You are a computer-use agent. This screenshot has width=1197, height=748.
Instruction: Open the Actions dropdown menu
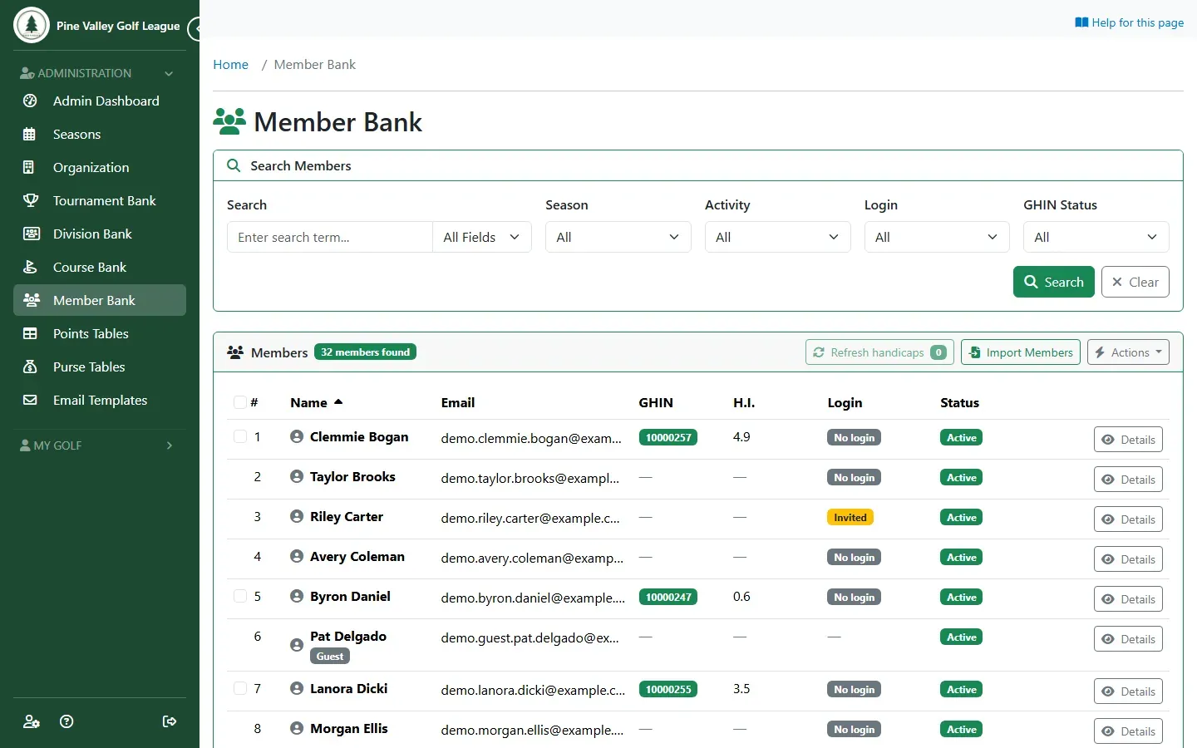pyautogui.click(x=1128, y=352)
